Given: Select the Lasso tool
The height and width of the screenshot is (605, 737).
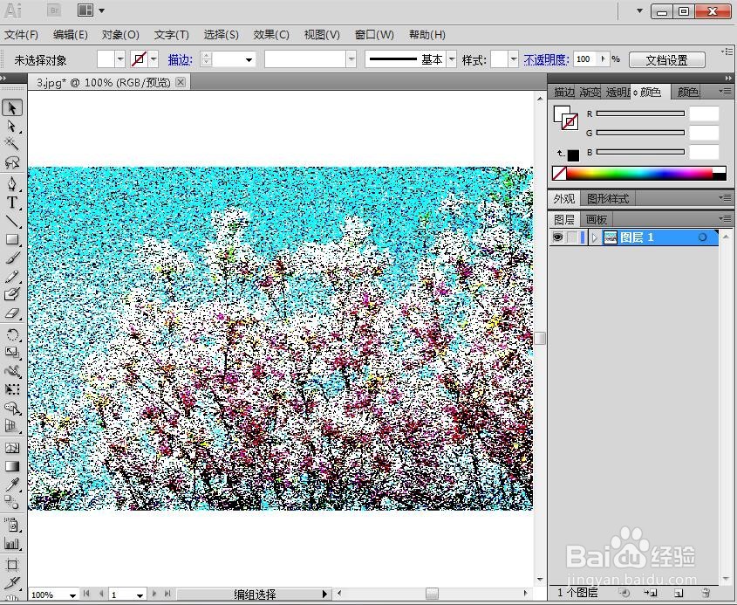Looking at the screenshot, I should pos(11,162).
